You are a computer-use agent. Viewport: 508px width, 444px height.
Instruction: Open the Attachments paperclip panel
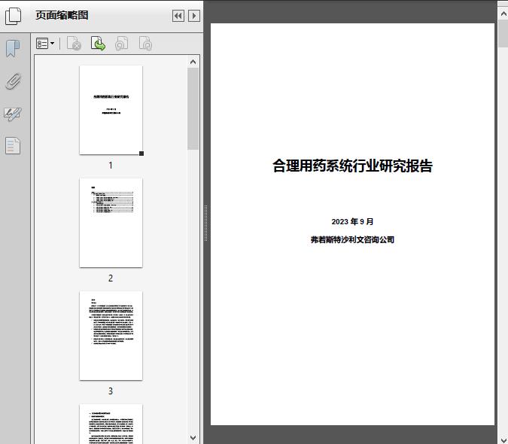tap(14, 81)
